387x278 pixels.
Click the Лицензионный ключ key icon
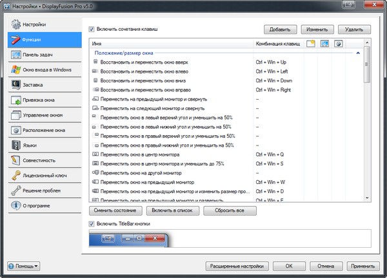[x=15, y=175]
